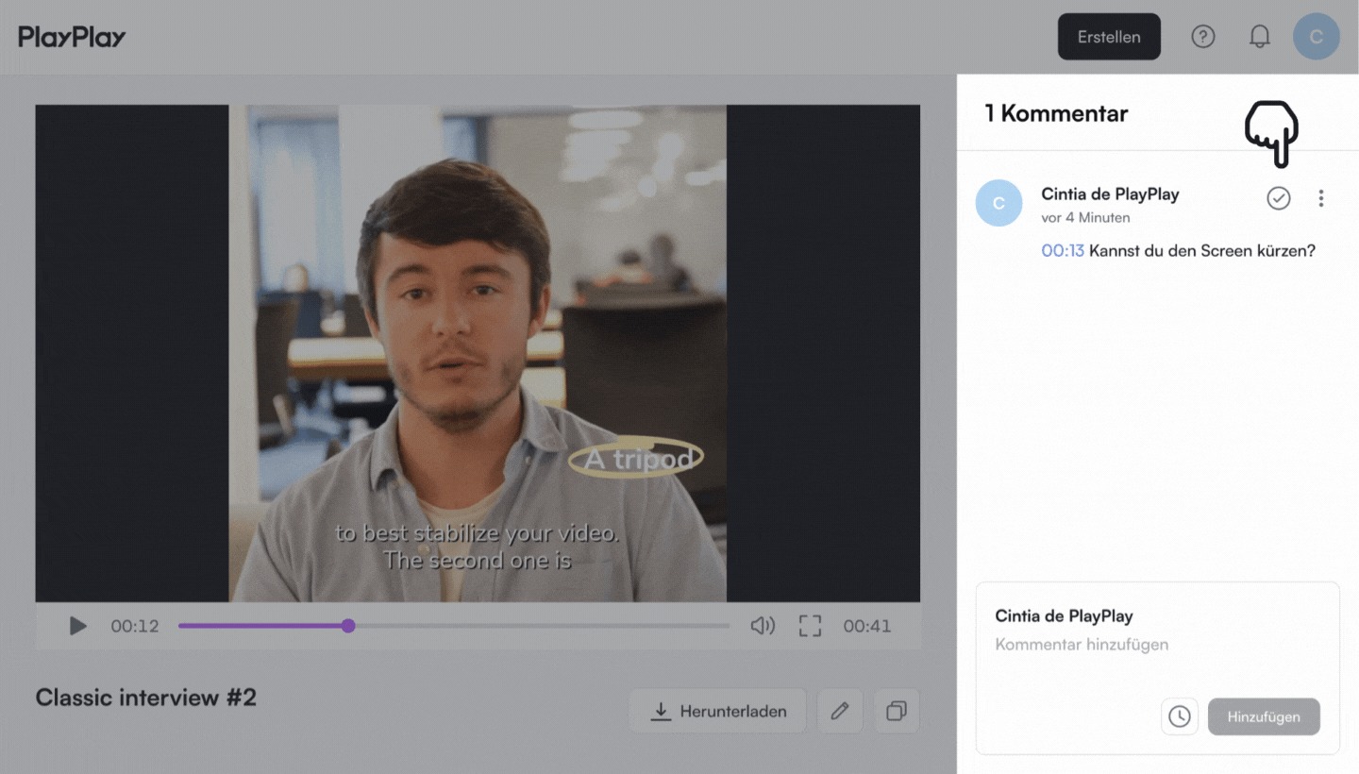The image size is (1359, 774).
Task: Open the three-dot comment options menu
Action: click(1320, 198)
